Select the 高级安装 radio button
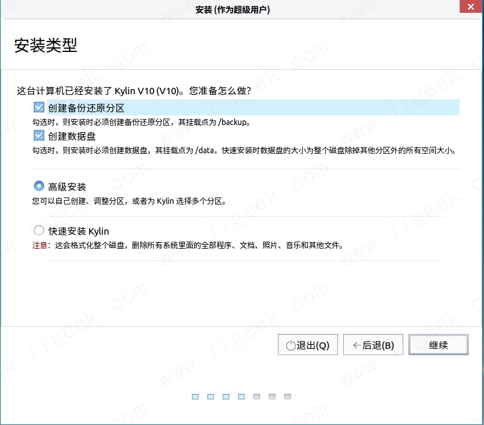Viewport: 484px width, 425px height. point(39,186)
